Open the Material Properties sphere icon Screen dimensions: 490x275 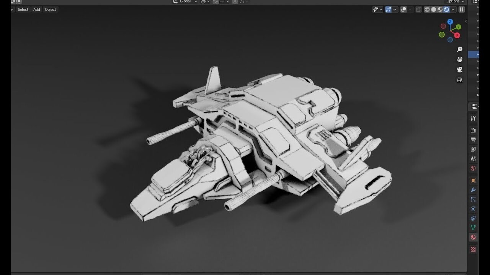[474, 237]
